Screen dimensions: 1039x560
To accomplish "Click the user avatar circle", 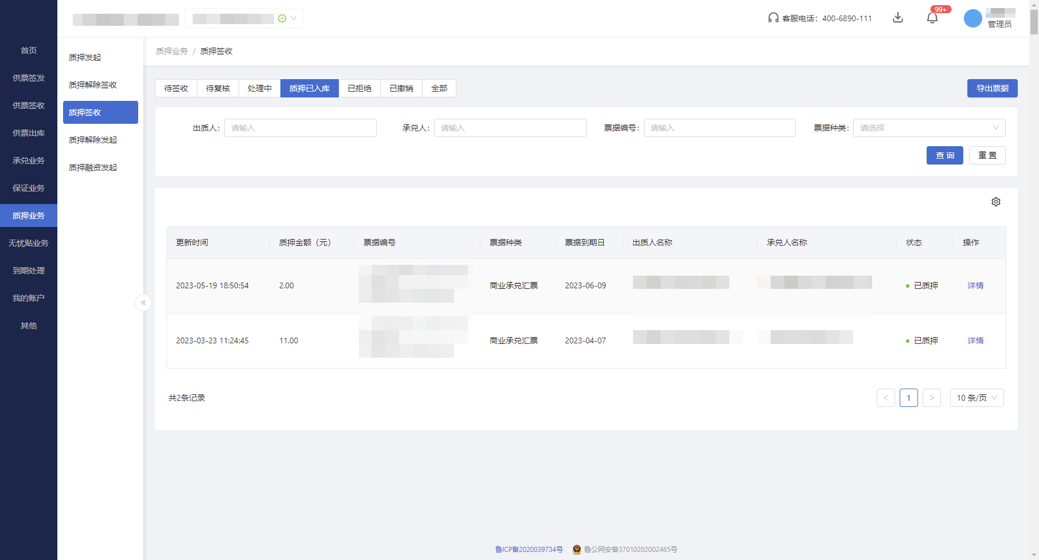I will click(972, 18).
